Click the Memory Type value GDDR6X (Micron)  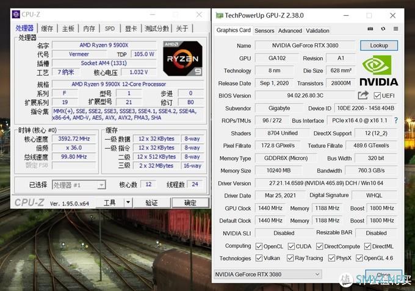[286, 158]
